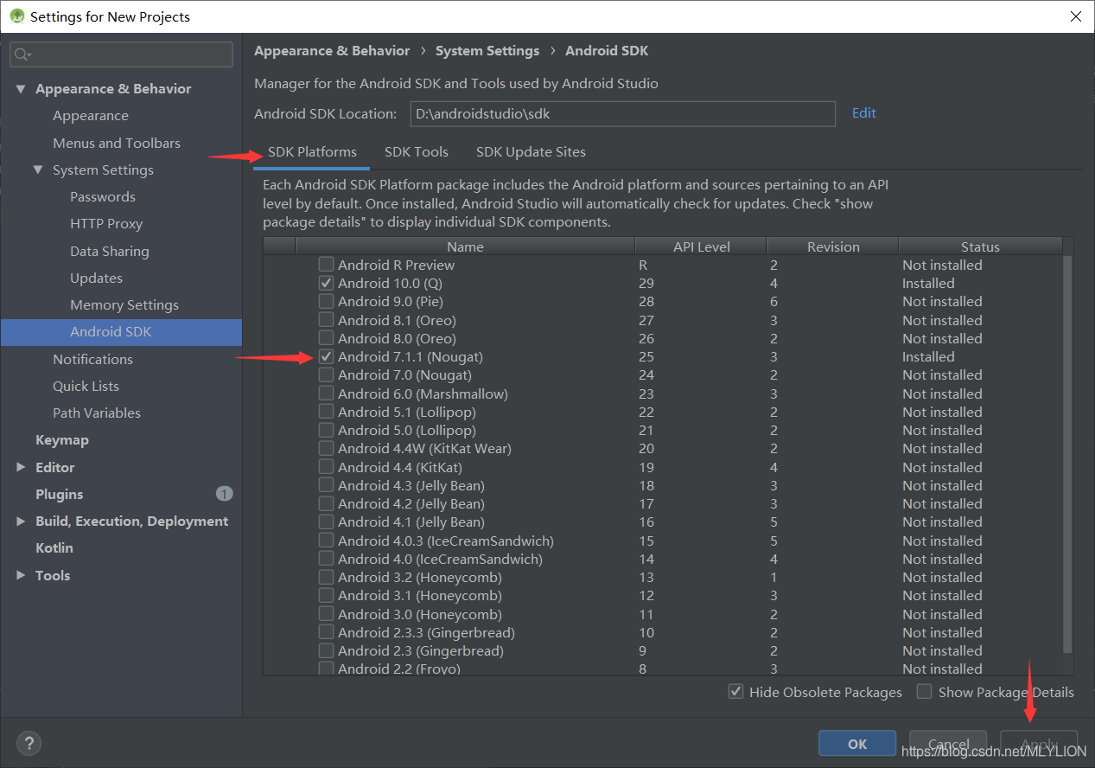Check Android 4.4 (KitKat) checkbox
Image resolution: width=1095 pixels, height=768 pixels.
coord(326,467)
